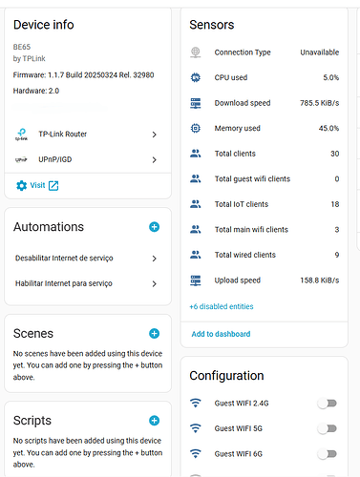The image size is (360, 477).
Task: Open chevron for Habilitar Internet para serviço
Action: 155,284
